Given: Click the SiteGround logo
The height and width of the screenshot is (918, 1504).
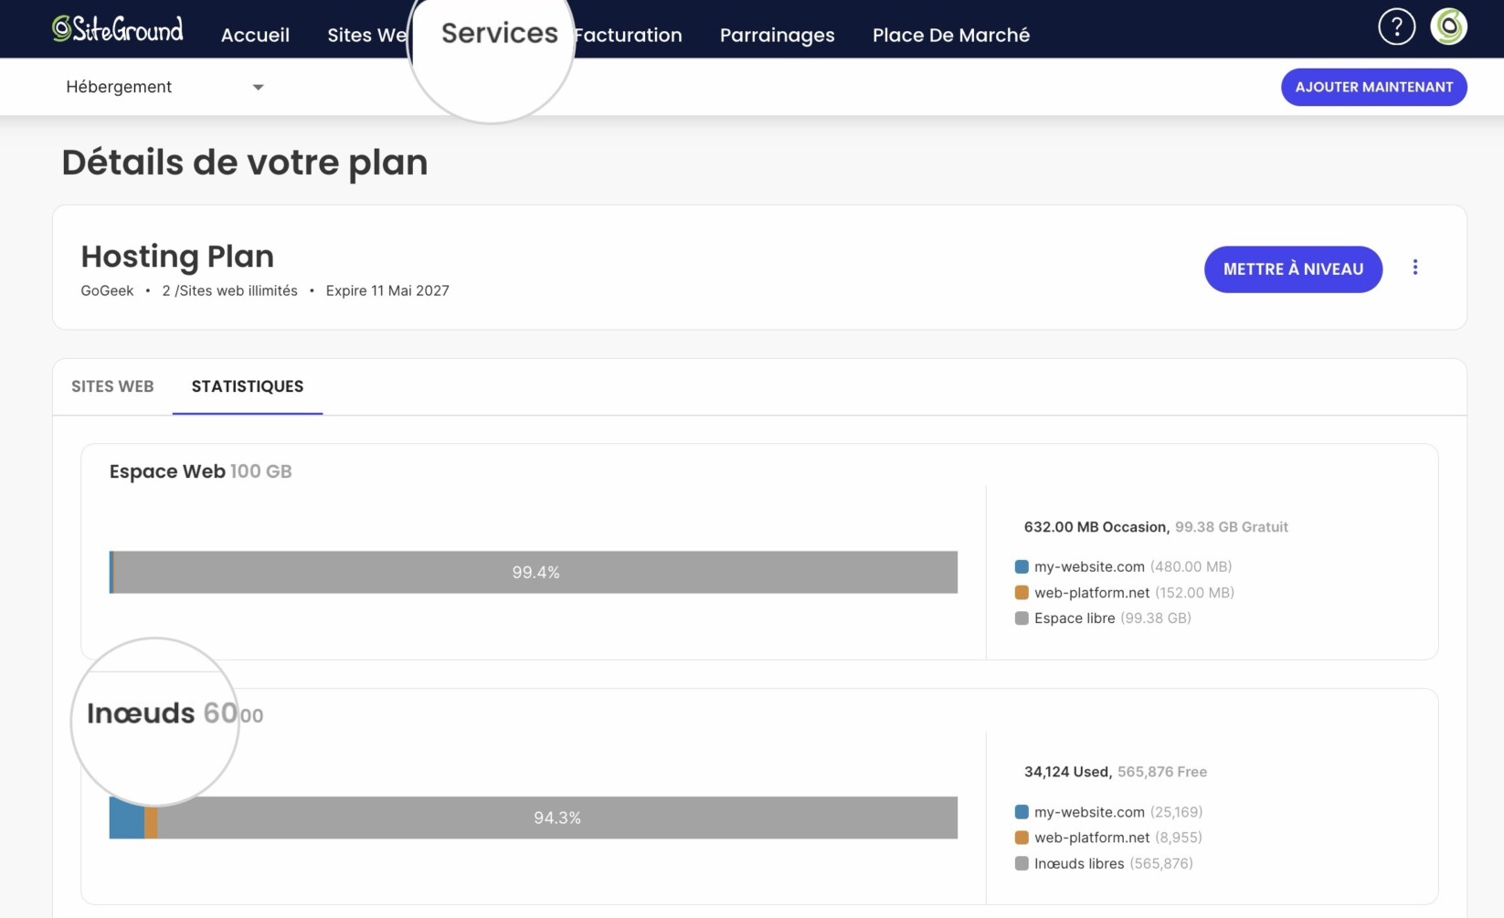Looking at the screenshot, I should click(117, 29).
